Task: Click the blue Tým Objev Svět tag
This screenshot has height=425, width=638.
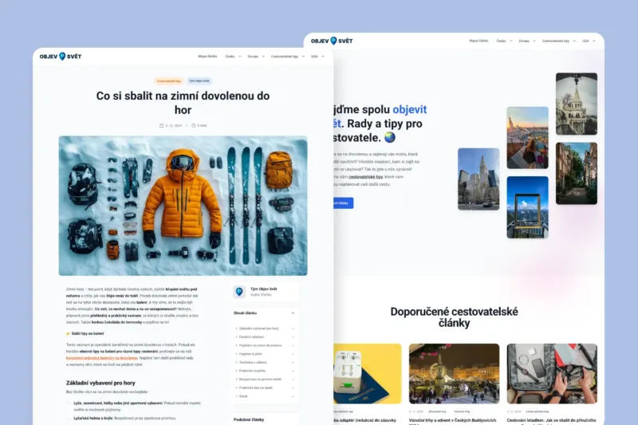Action: tap(199, 81)
